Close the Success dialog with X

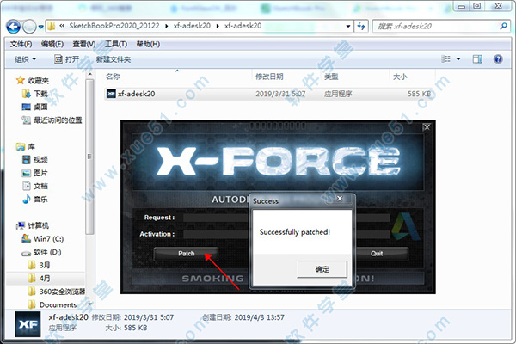(340, 199)
